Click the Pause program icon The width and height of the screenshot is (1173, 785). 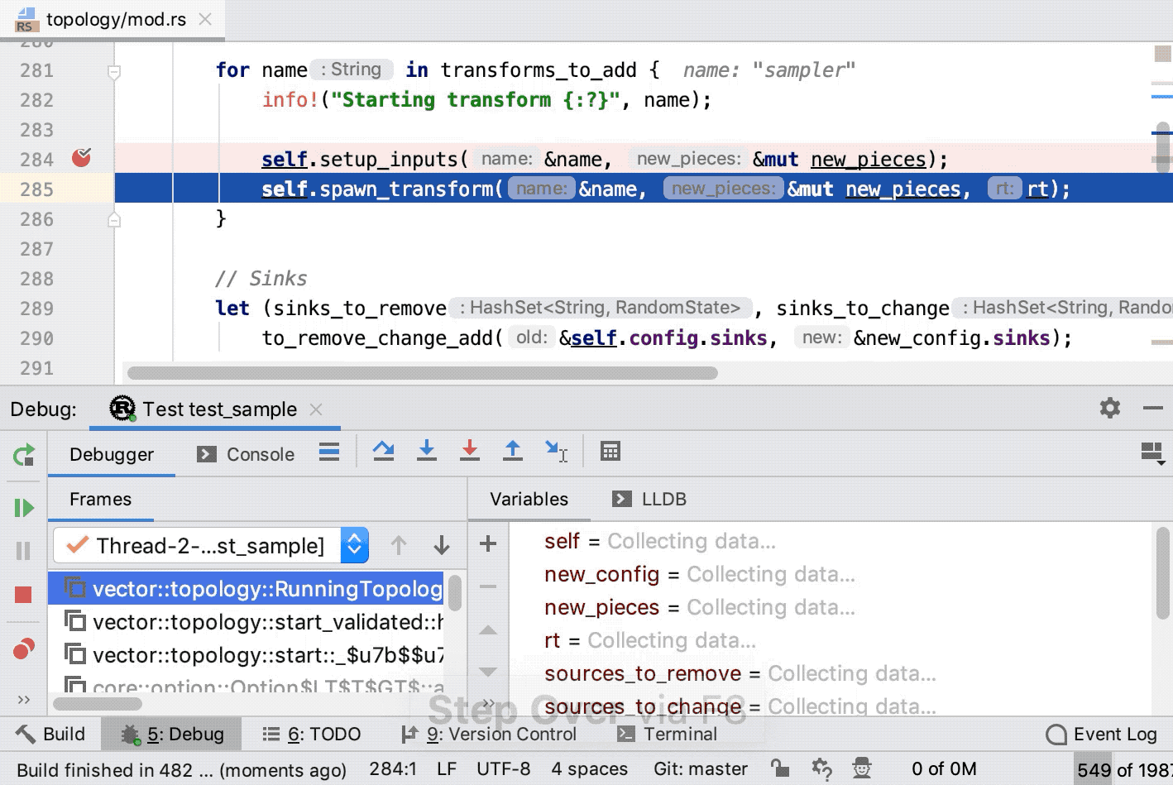[23, 551]
